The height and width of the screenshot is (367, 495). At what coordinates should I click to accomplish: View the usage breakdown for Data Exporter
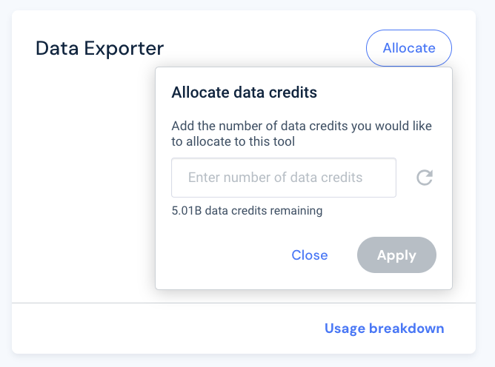[x=384, y=329]
